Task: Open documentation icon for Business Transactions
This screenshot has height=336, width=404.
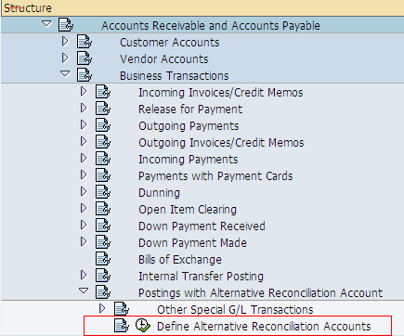Action: tap(85, 75)
